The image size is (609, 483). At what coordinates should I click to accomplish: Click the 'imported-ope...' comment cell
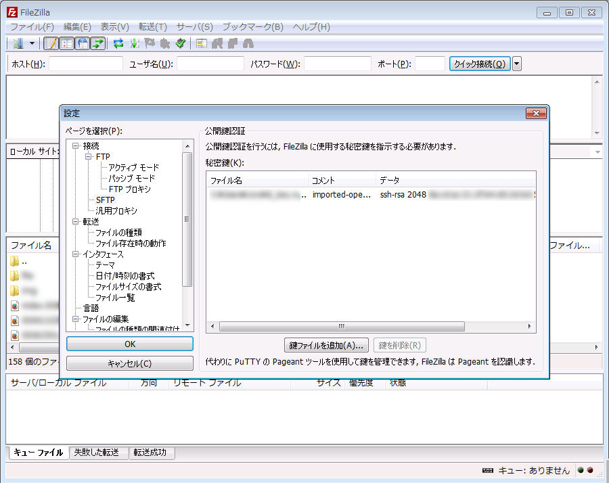coord(342,195)
